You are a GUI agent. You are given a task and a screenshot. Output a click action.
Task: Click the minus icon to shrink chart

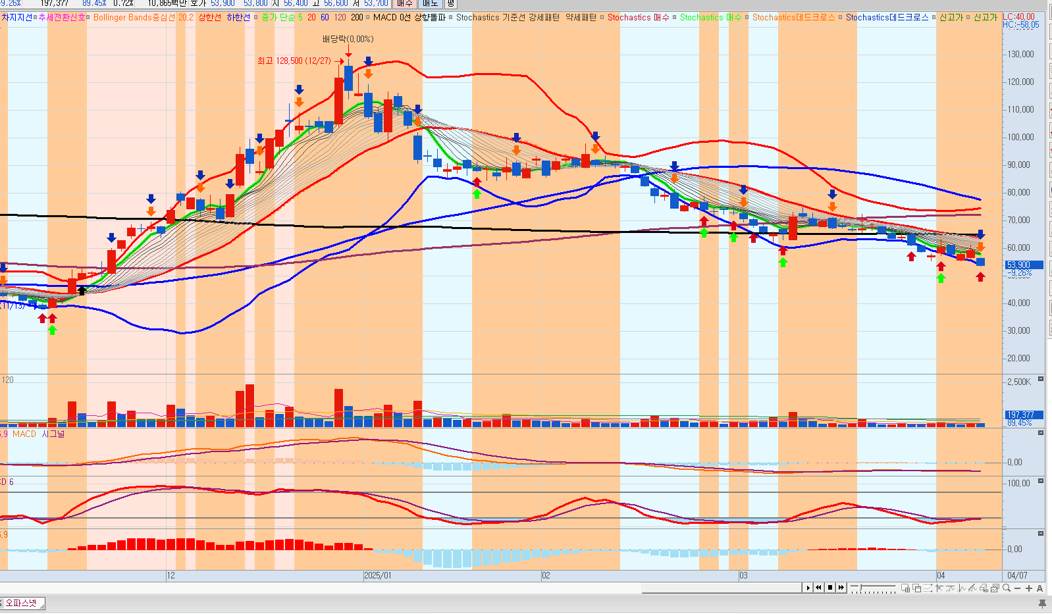click(x=1018, y=588)
